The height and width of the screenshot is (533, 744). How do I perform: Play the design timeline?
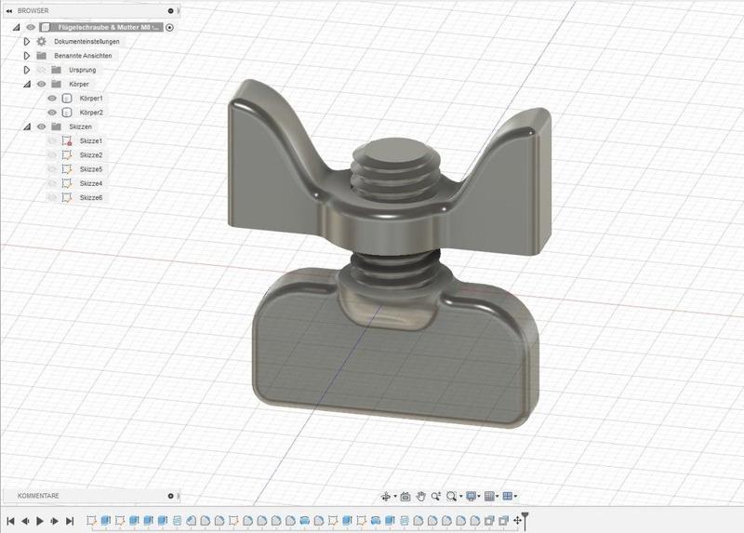pos(40,521)
